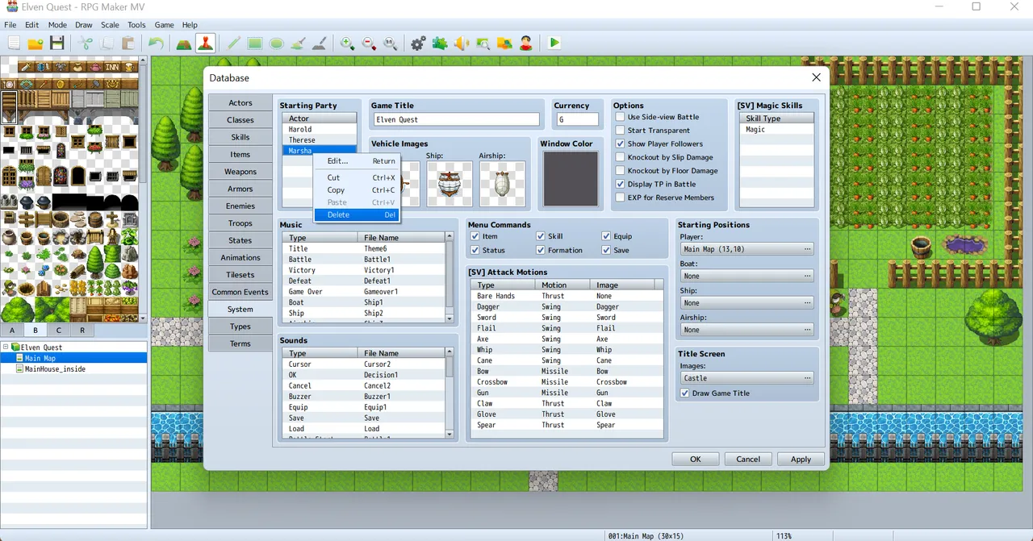Toggle Knockout by Slip Damage
This screenshot has width=1033, height=541.
click(620, 157)
